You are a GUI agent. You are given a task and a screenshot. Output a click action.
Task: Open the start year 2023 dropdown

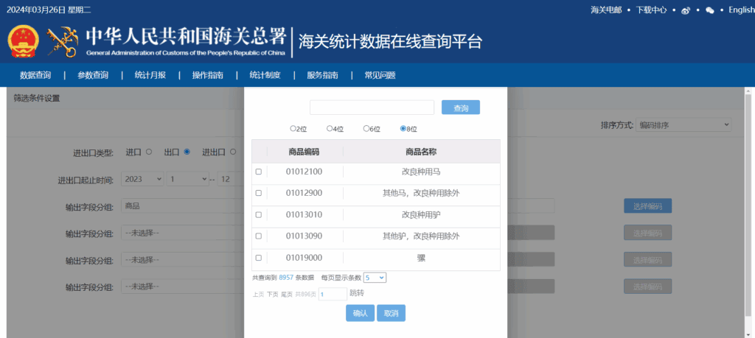[x=143, y=179]
